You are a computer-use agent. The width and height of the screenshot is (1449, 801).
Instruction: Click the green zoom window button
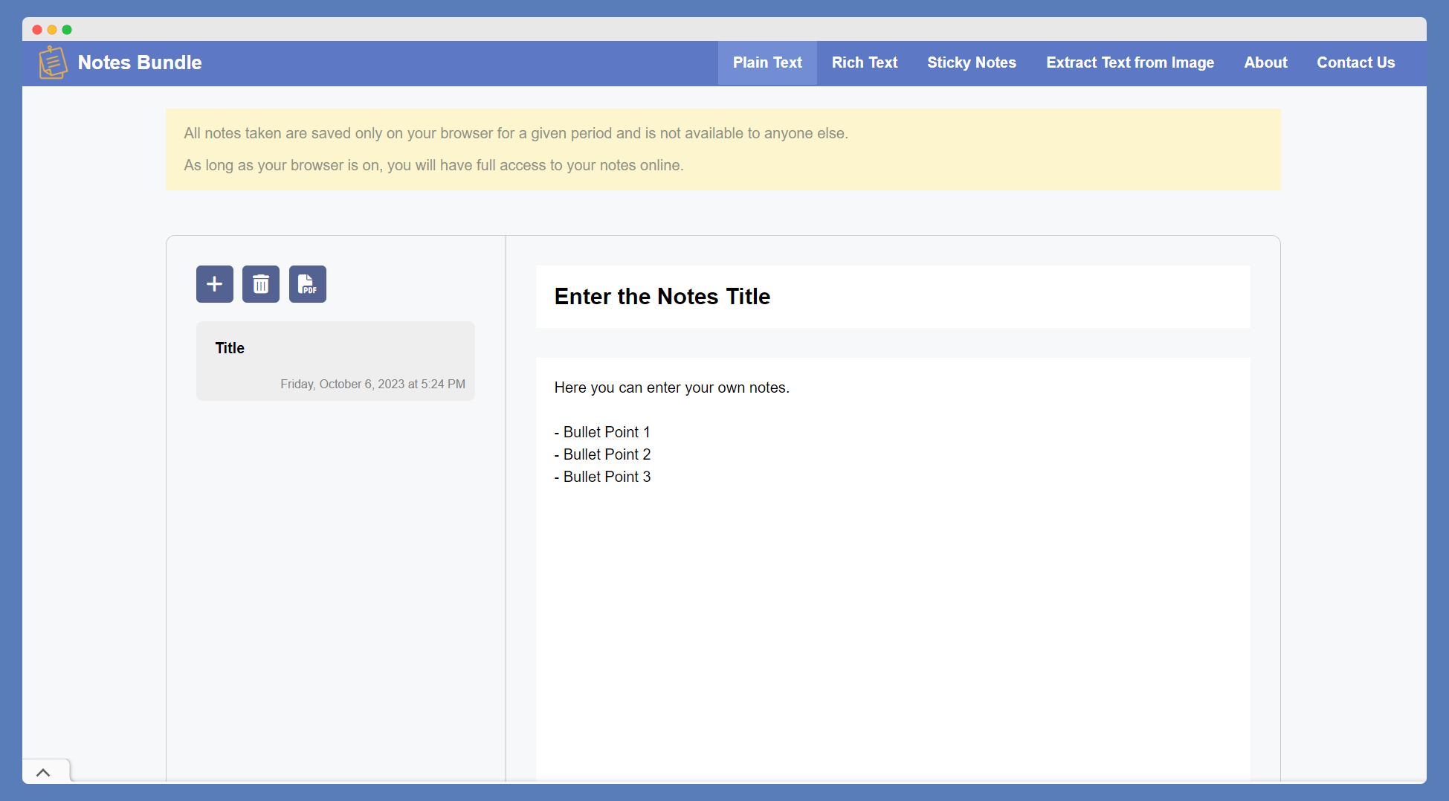67,29
